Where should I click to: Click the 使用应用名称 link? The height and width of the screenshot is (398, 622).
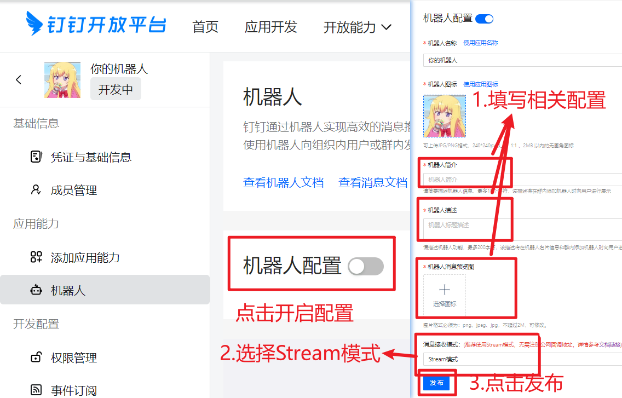point(480,43)
